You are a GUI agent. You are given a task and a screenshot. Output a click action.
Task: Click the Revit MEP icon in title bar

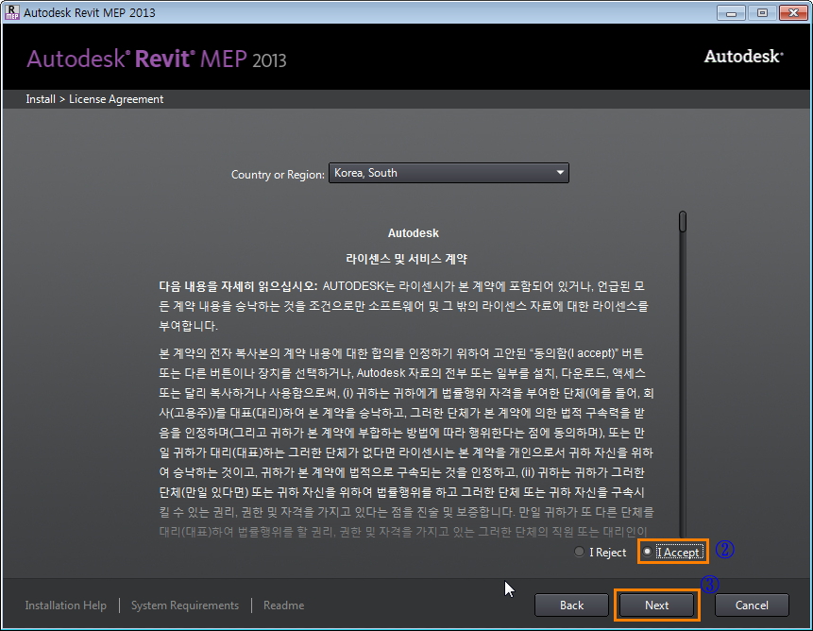tap(11, 12)
